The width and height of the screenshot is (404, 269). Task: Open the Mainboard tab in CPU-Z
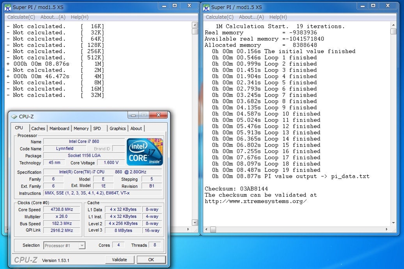tap(59, 129)
